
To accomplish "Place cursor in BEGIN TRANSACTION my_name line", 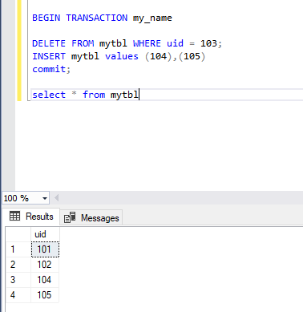I will click(102, 18).
